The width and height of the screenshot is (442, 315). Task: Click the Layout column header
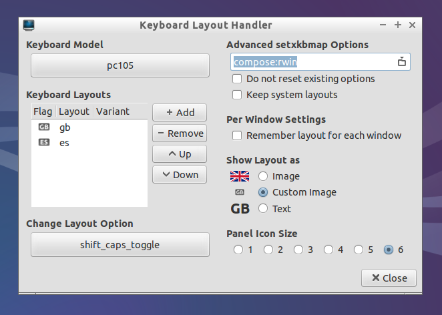(x=73, y=111)
